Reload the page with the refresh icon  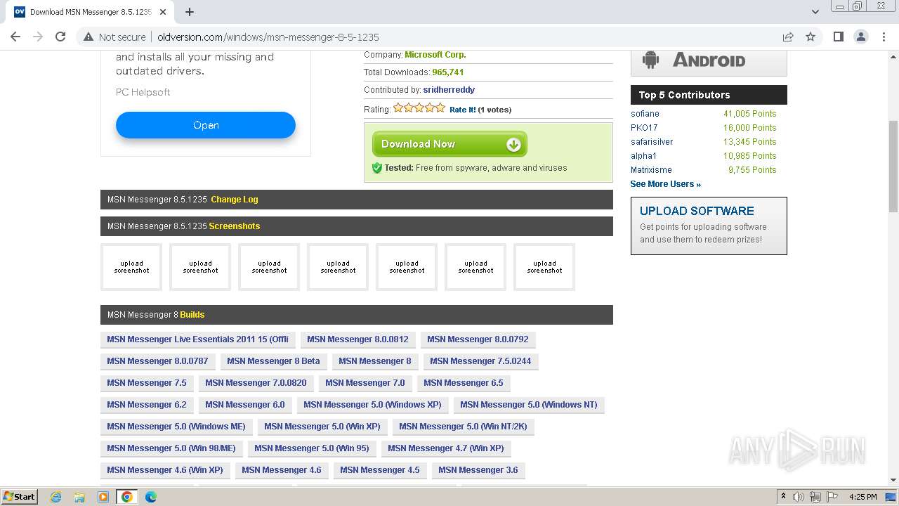[60, 37]
